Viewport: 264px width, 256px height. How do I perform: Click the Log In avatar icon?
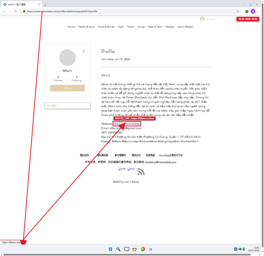point(202,19)
